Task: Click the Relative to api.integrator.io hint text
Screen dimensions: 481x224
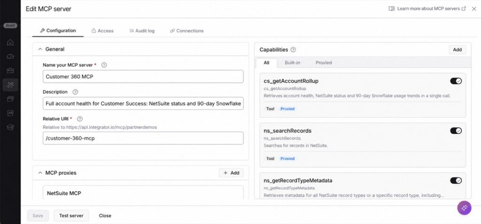Action: click(x=100, y=127)
